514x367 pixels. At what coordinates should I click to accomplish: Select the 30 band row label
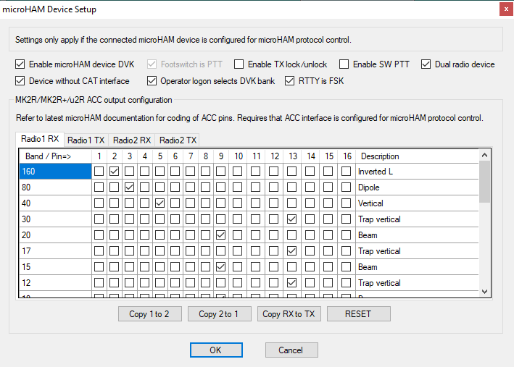pyautogui.click(x=55, y=219)
